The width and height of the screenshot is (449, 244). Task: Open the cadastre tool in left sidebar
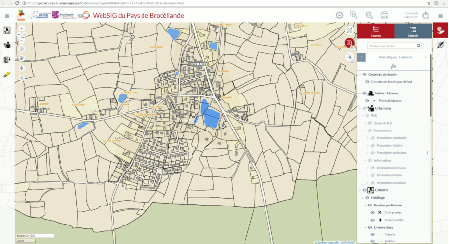tap(7, 30)
